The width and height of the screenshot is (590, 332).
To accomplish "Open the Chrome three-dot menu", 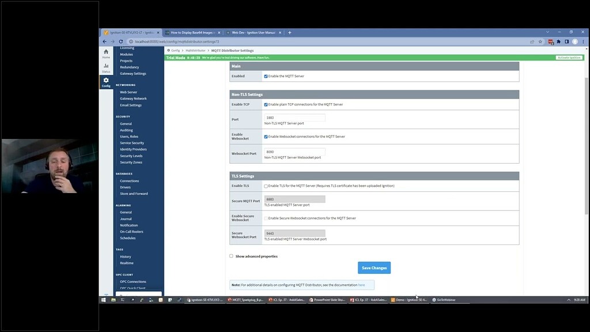I will pos(584,41).
